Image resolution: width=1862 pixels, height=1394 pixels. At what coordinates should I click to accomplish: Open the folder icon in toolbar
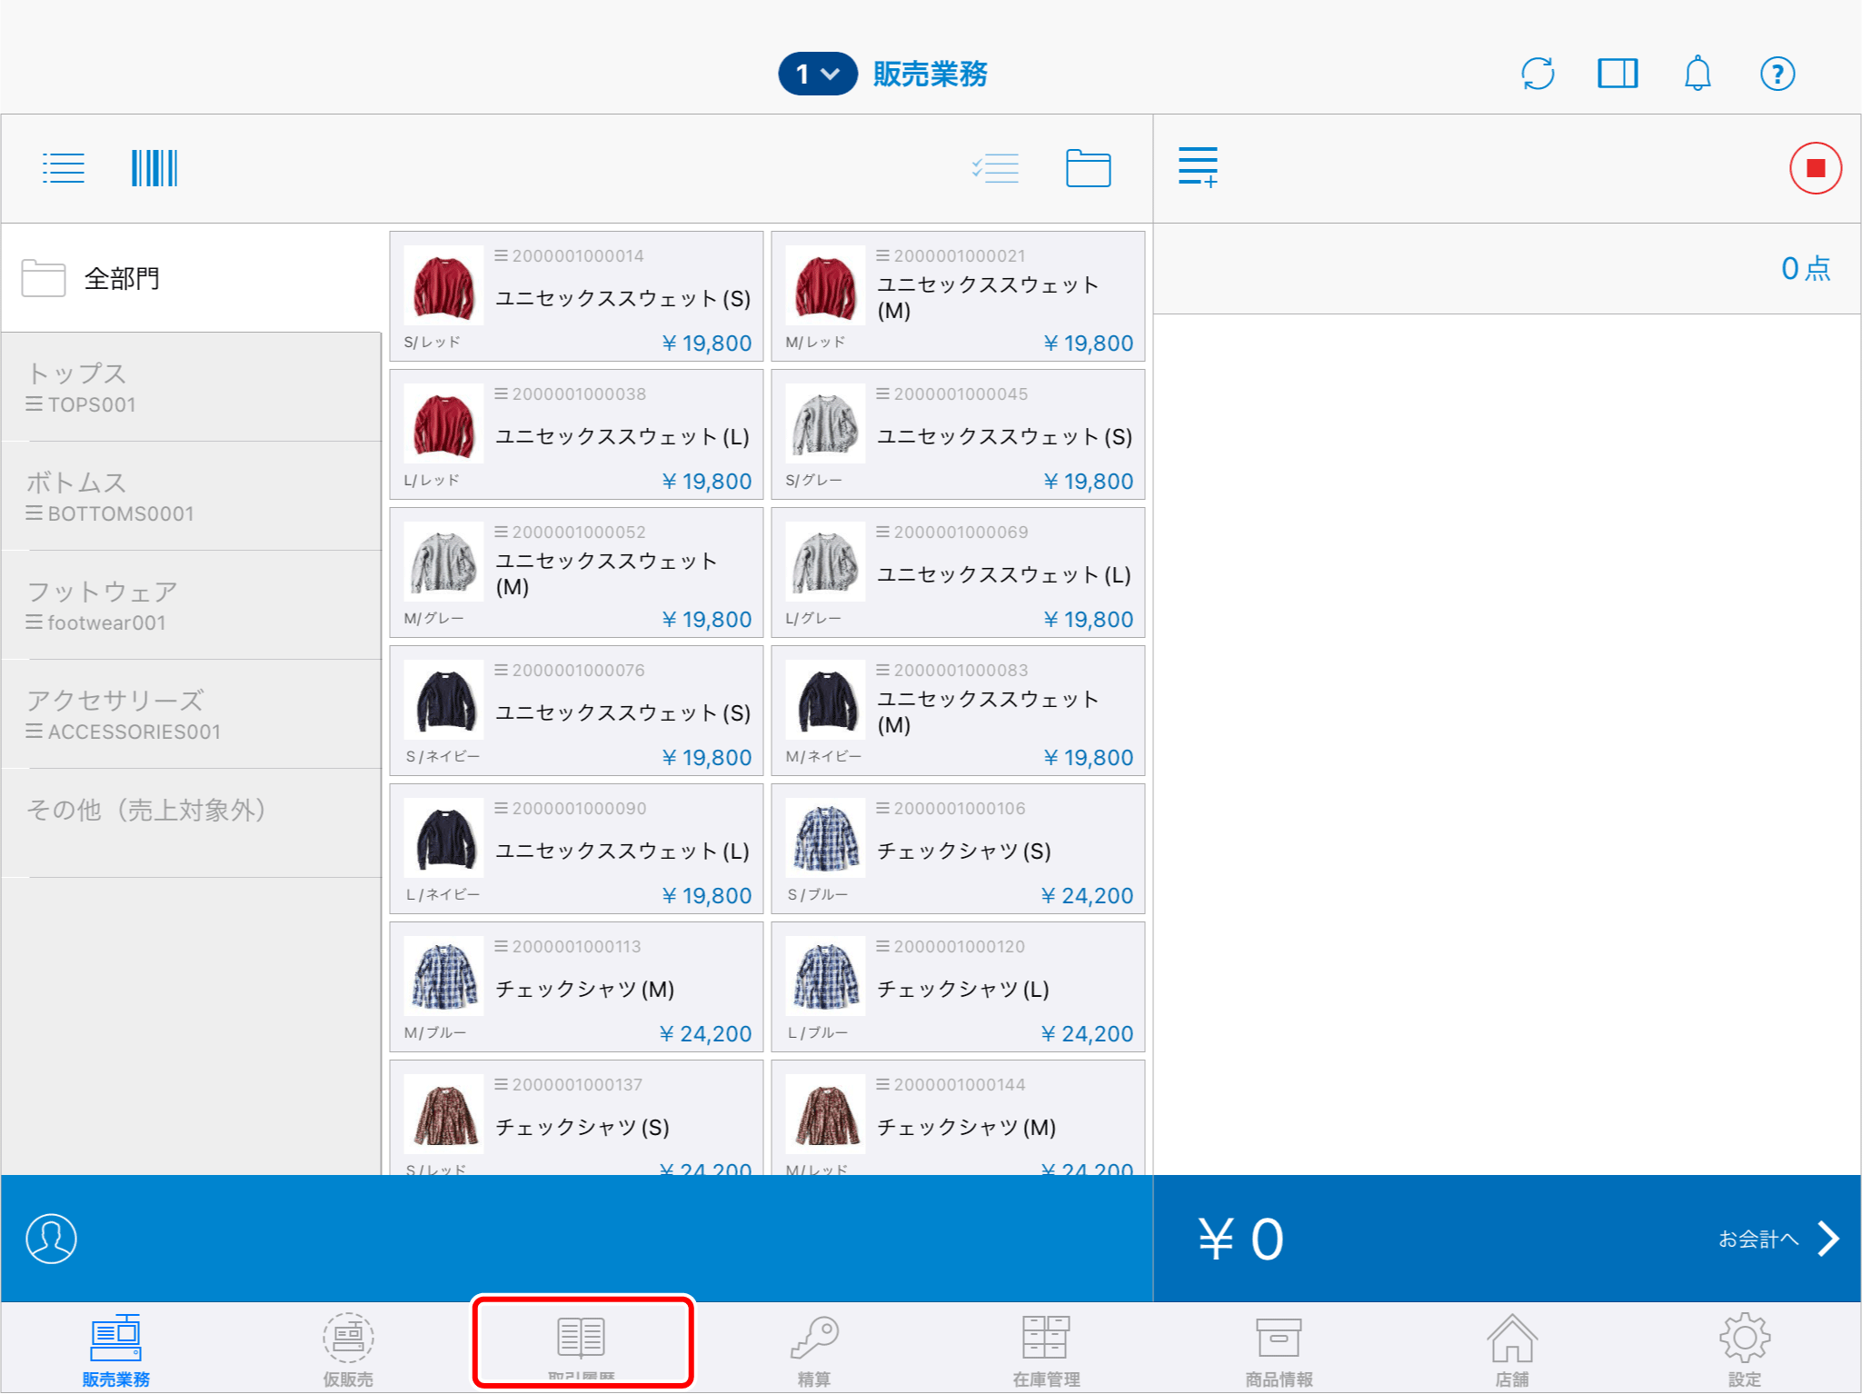[x=1088, y=169]
